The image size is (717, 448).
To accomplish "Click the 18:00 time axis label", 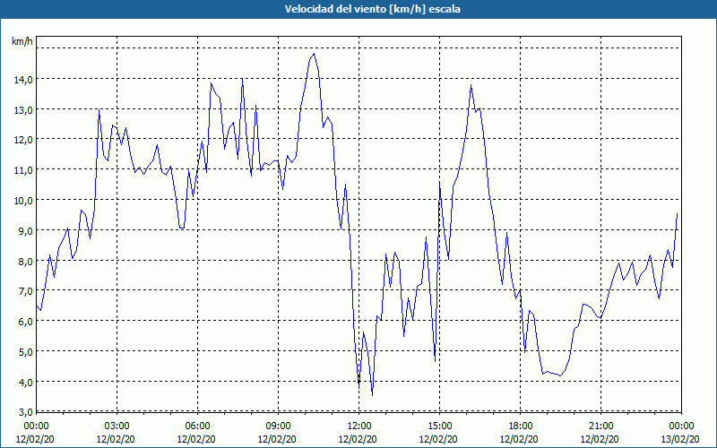I will (520, 426).
